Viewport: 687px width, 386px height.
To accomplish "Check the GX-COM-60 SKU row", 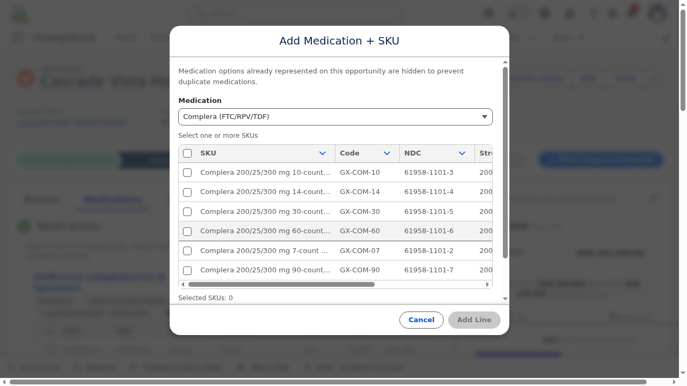I will pyautogui.click(x=187, y=231).
